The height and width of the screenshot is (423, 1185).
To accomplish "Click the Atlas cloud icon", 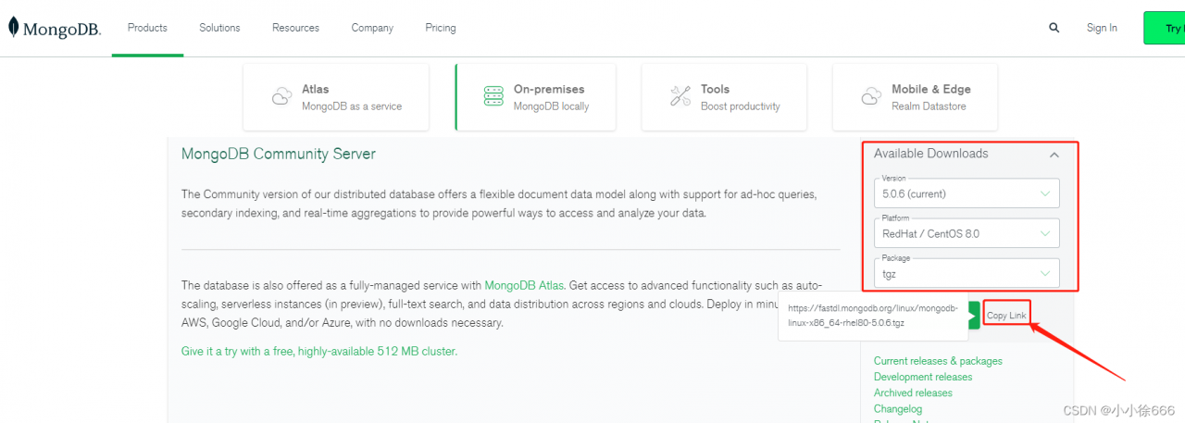I will pos(282,96).
